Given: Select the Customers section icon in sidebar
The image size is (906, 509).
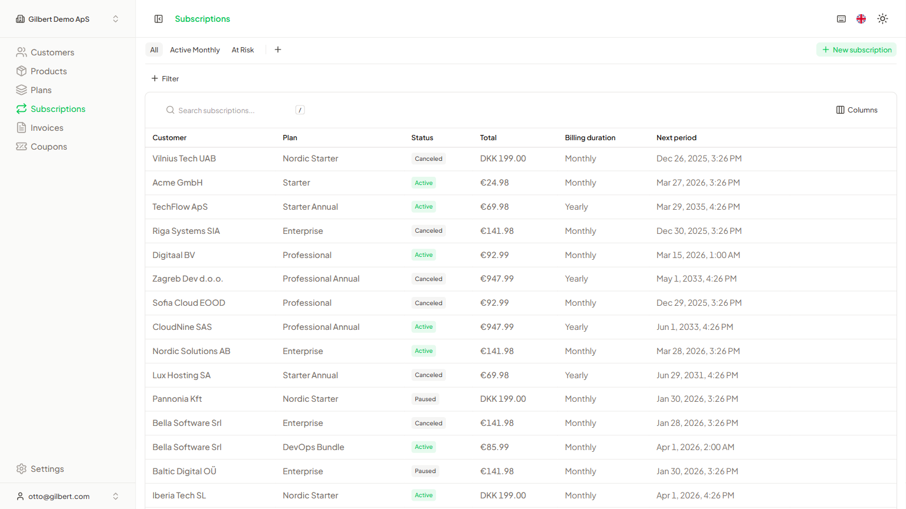Looking at the screenshot, I should pyautogui.click(x=22, y=52).
